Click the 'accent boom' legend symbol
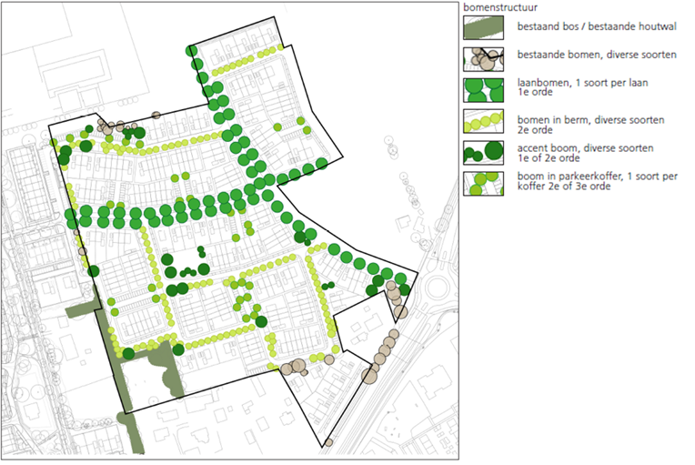The image size is (695, 465). point(484,153)
